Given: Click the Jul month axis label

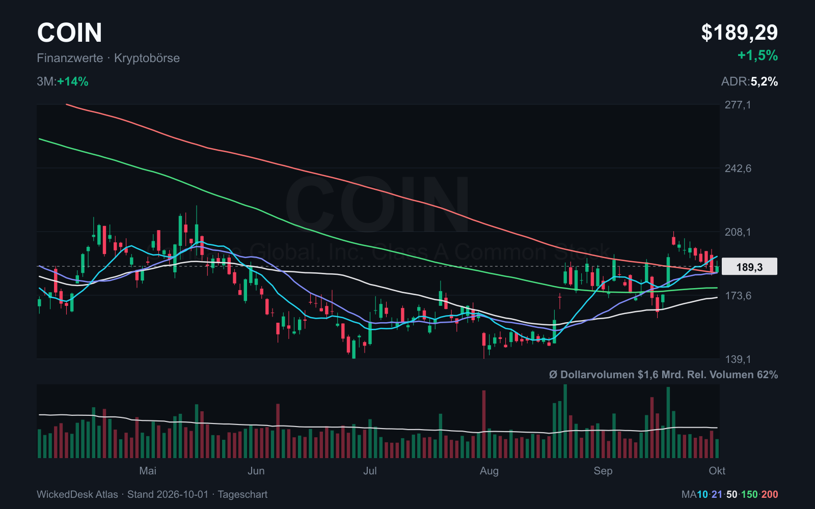Looking at the screenshot, I should click(370, 471).
